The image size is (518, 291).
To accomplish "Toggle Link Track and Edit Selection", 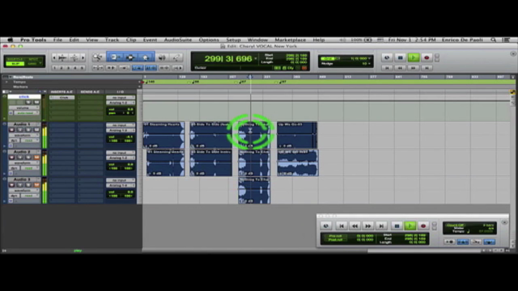I will pyautogui.click(x=164, y=68).
